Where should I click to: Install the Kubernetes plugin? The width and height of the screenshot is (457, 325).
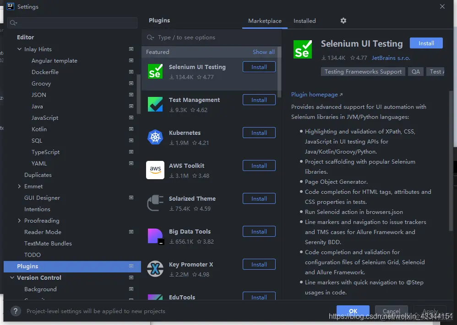point(259,133)
